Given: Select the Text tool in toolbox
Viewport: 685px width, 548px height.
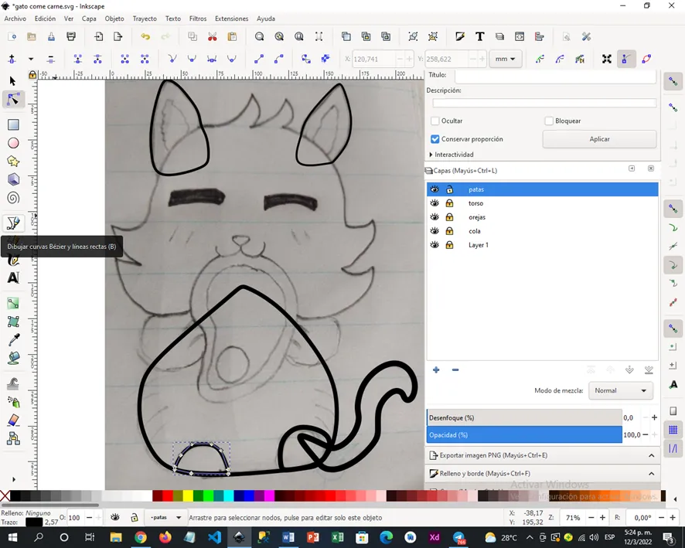Looking at the screenshot, I should pyautogui.click(x=13, y=277).
